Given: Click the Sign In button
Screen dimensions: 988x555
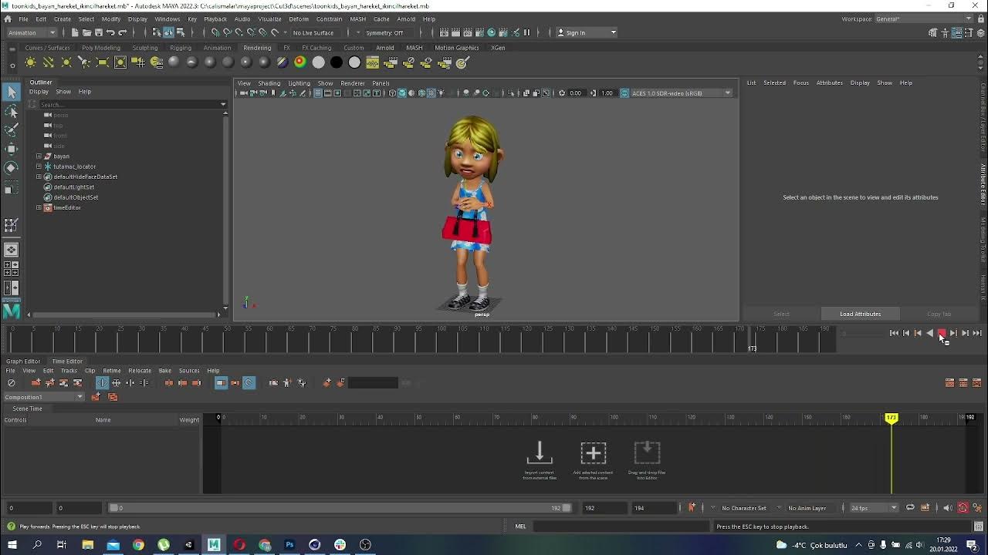Looking at the screenshot, I should coord(587,32).
